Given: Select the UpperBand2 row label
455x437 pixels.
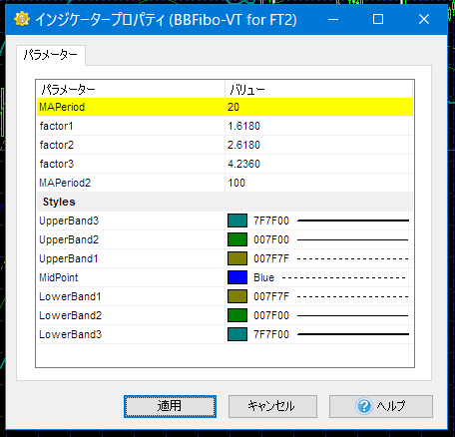Looking at the screenshot, I should tap(69, 239).
